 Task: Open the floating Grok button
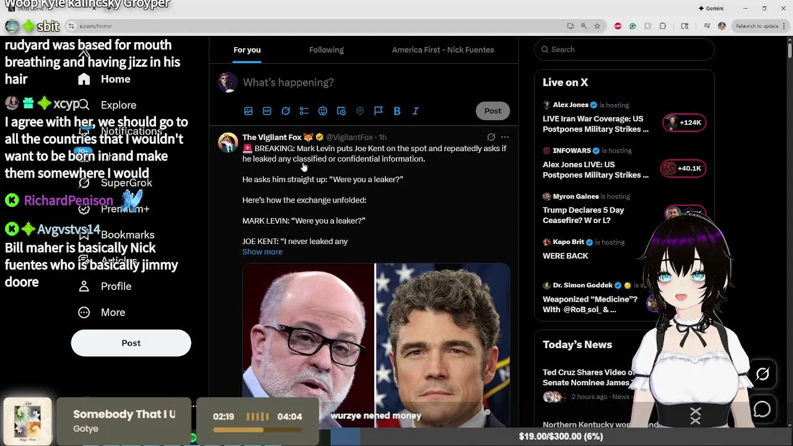click(x=762, y=374)
